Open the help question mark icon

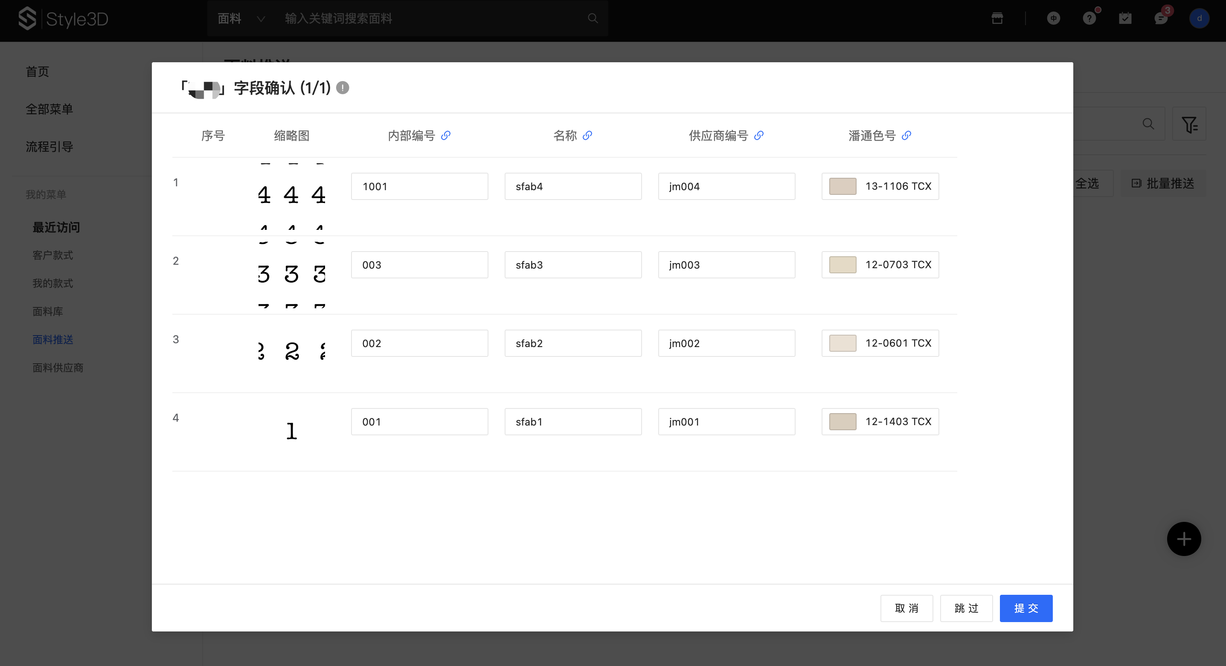(1089, 19)
